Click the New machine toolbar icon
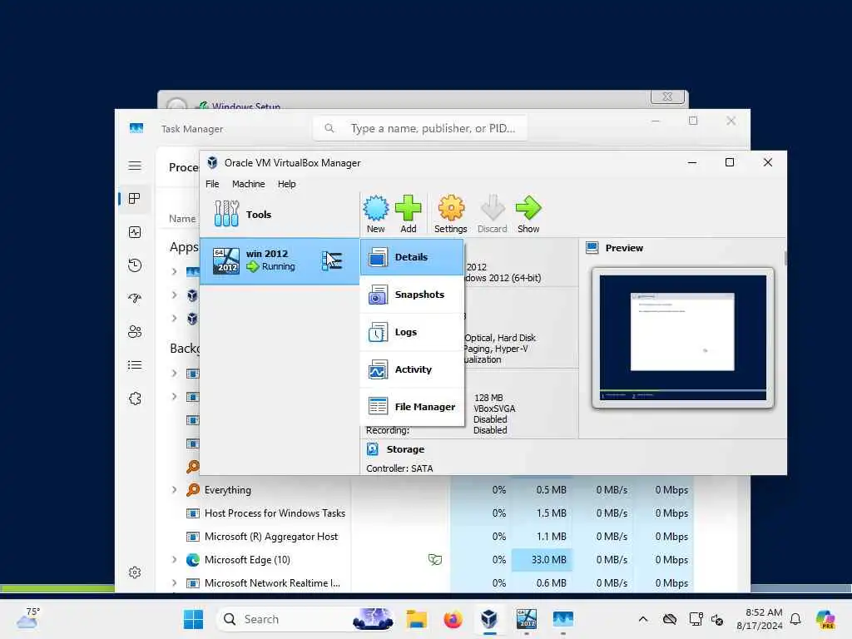The width and height of the screenshot is (852, 639). tap(375, 214)
